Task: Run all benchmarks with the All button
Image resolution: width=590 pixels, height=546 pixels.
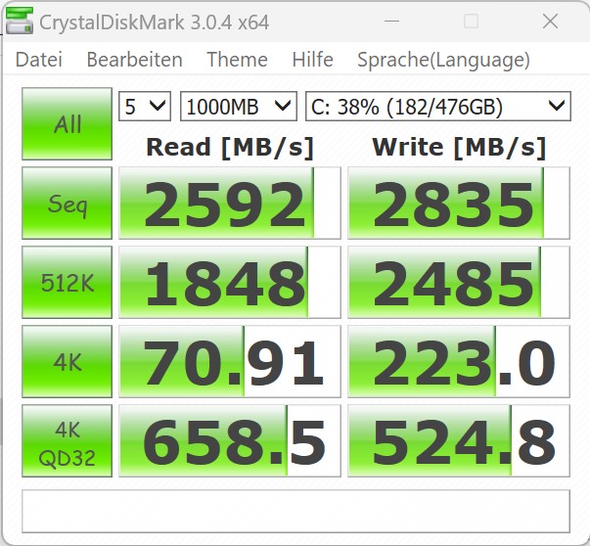Action: click(67, 124)
